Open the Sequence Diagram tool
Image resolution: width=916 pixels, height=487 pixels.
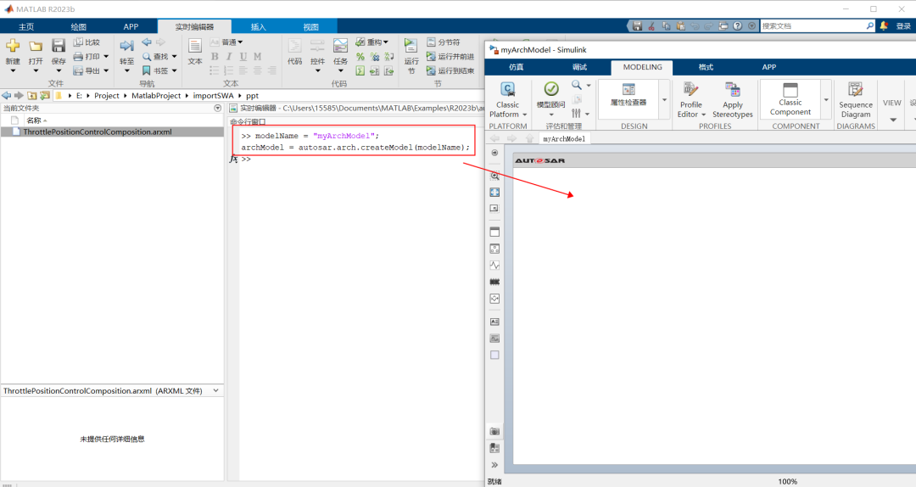(x=855, y=90)
